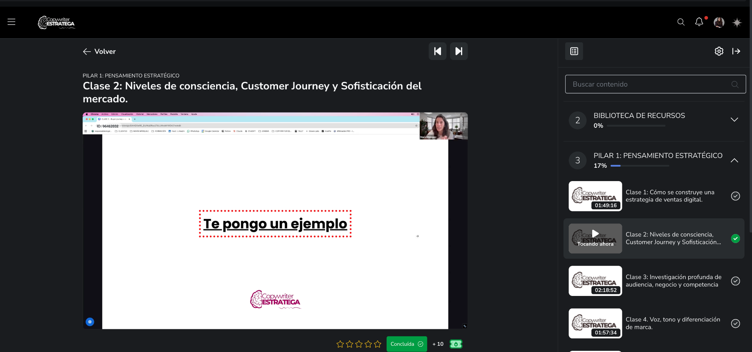The image size is (752, 352).
Task: Click the Concluída button
Action: point(407,344)
